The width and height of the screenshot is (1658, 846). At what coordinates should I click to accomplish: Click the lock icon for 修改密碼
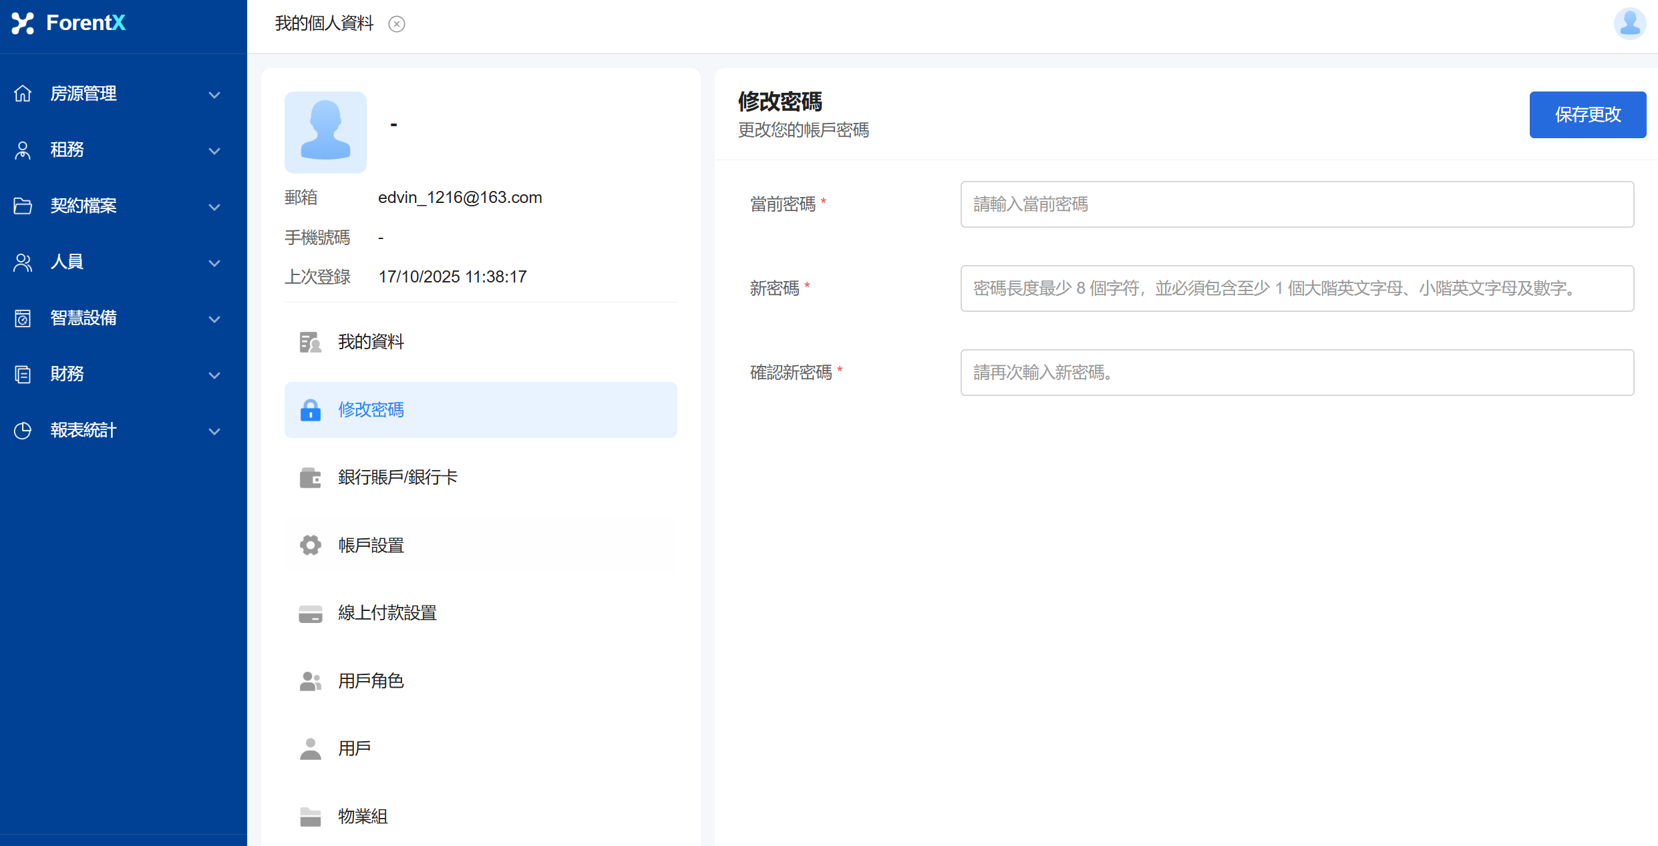pyautogui.click(x=310, y=410)
